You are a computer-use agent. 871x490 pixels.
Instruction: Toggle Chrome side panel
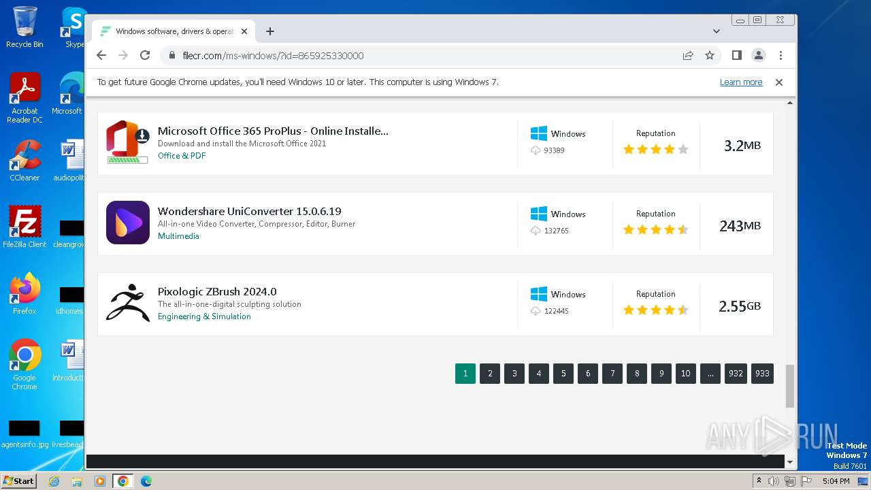pos(736,55)
